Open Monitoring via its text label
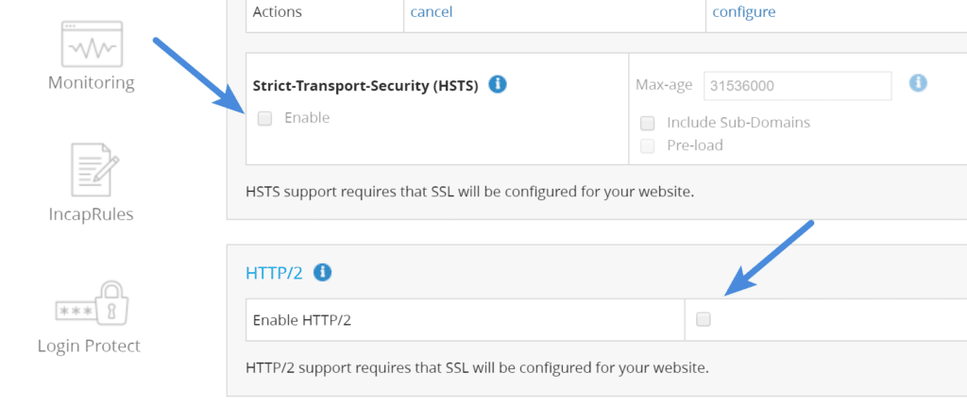Viewport: 967px width, 407px height. tap(92, 82)
